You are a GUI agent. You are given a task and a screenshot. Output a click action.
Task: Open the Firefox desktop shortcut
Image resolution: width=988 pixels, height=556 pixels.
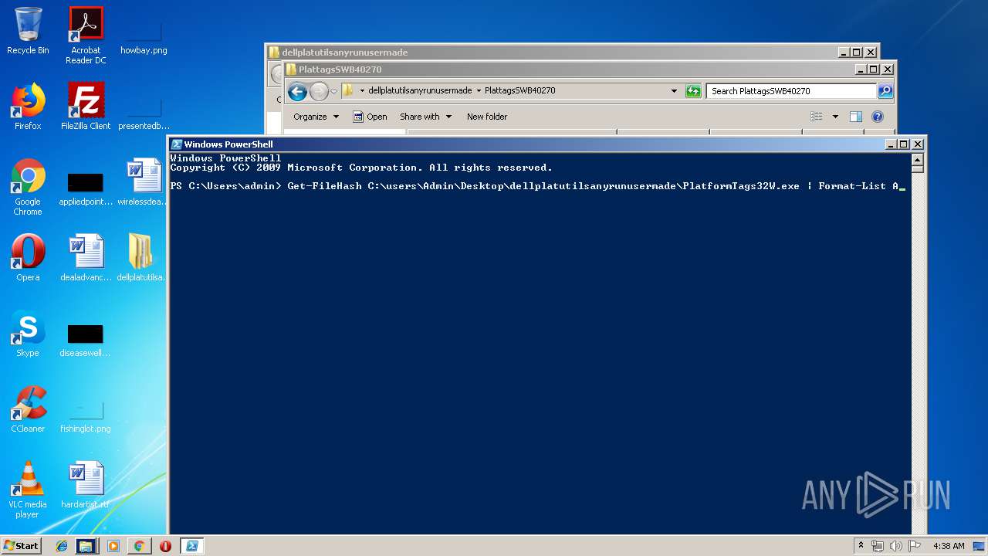tap(28, 107)
